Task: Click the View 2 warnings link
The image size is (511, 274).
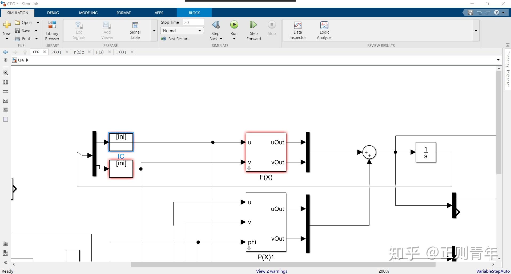Action: click(272, 271)
